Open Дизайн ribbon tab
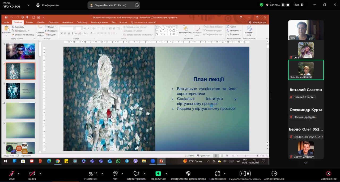This screenshot has width=340, height=182. (x=41, y=22)
